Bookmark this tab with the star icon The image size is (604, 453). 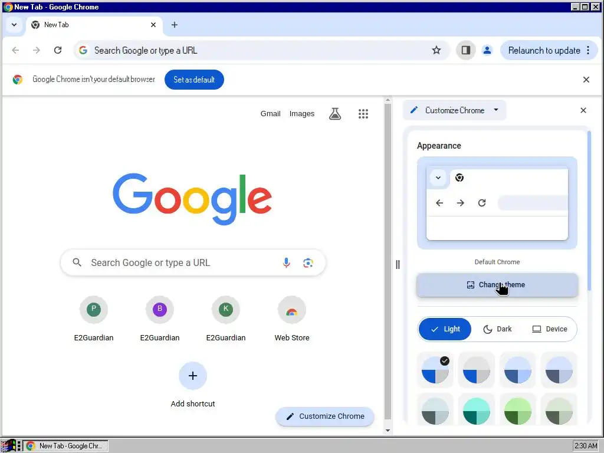point(436,50)
